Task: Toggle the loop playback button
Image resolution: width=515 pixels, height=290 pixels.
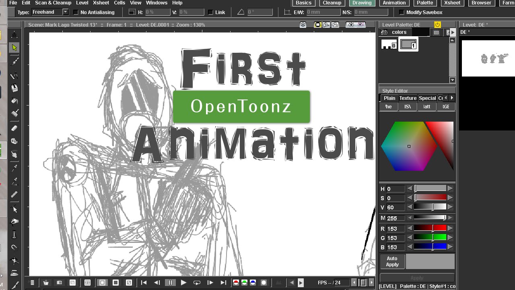Action: (x=197, y=283)
